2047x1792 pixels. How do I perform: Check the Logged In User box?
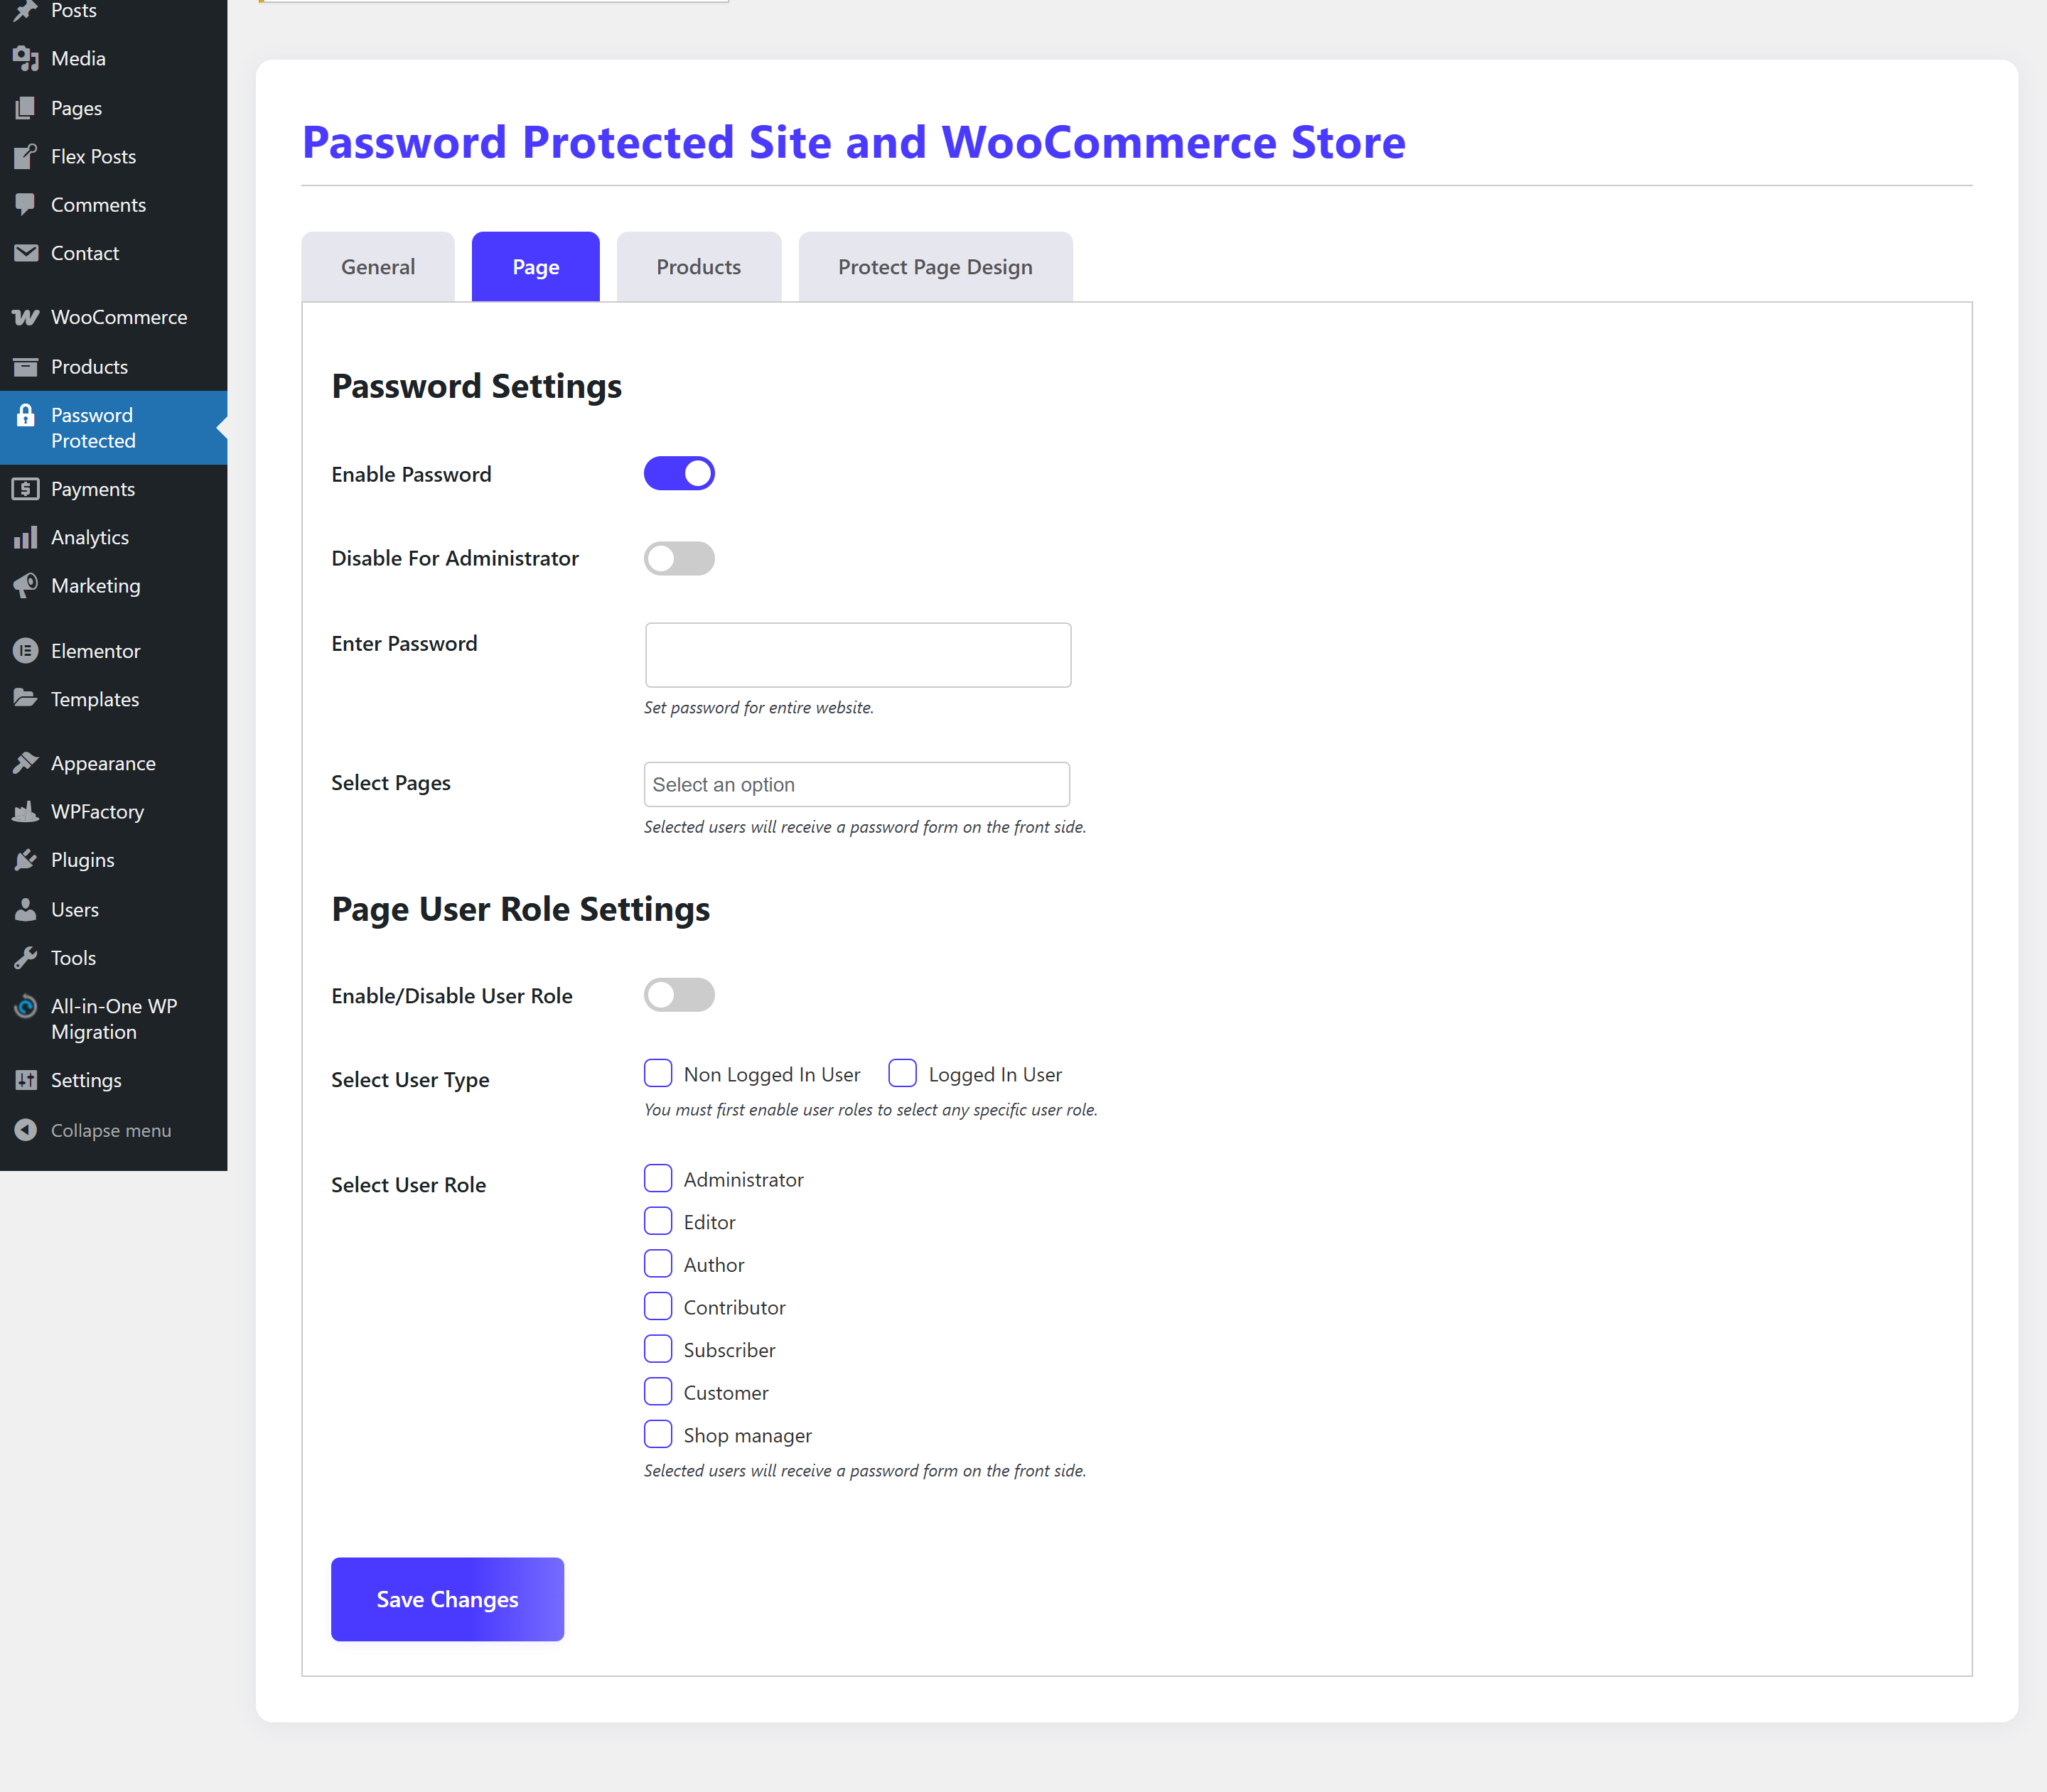pyautogui.click(x=903, y=1073)
